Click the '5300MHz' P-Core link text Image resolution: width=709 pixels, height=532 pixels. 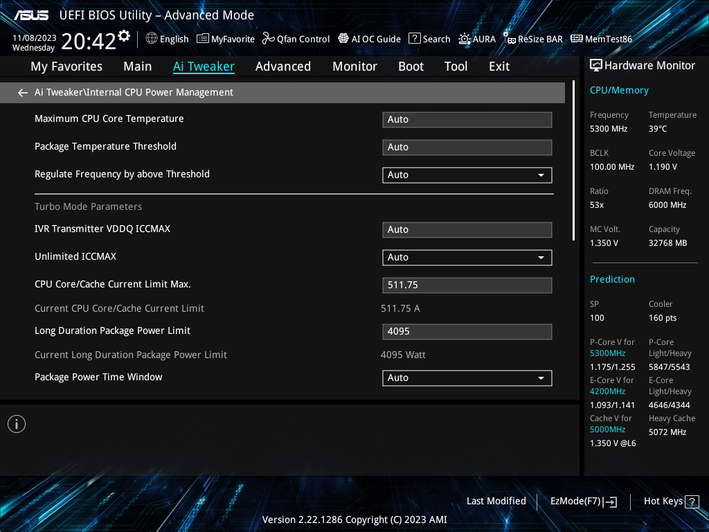(x=607, y=353)
